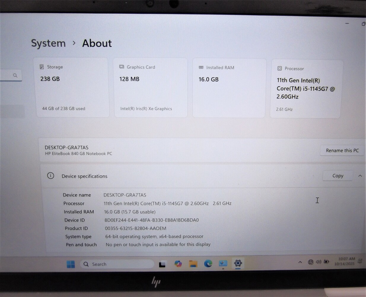Open the Windows Start menu
The width and height of the screenshot is (366, 297).
click(x=71, y=264)
